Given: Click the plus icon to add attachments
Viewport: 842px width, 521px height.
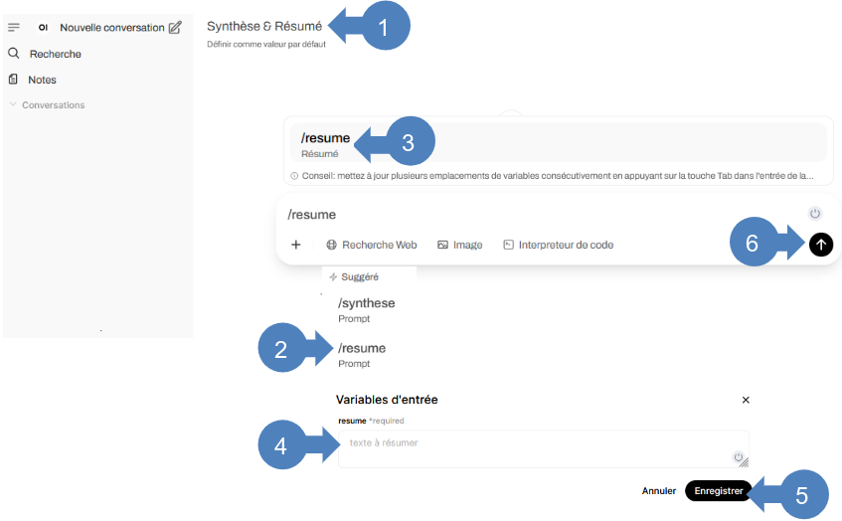Looking at the screenshot, I should pyautogui.click(x=296, y=245).
